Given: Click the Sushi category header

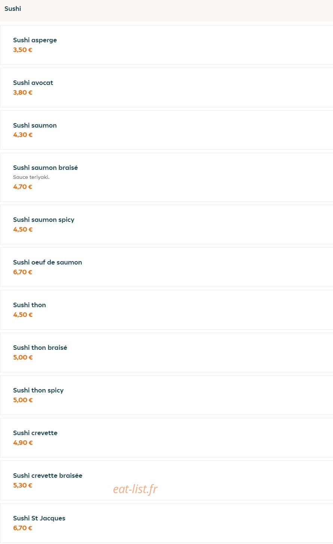Looking at the screenshot, I should click(13, 9).
